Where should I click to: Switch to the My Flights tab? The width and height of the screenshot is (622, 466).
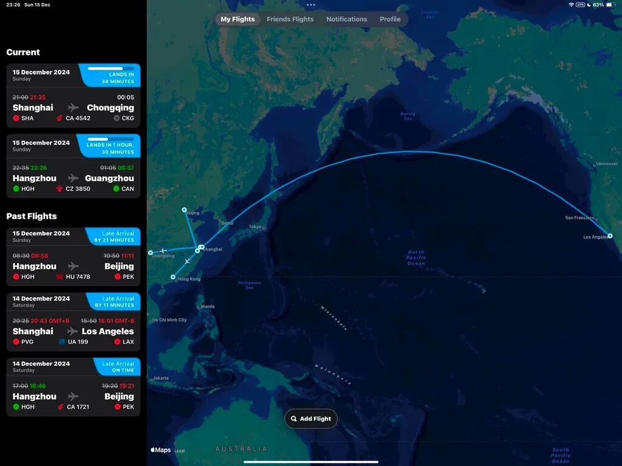click(238, 19)
